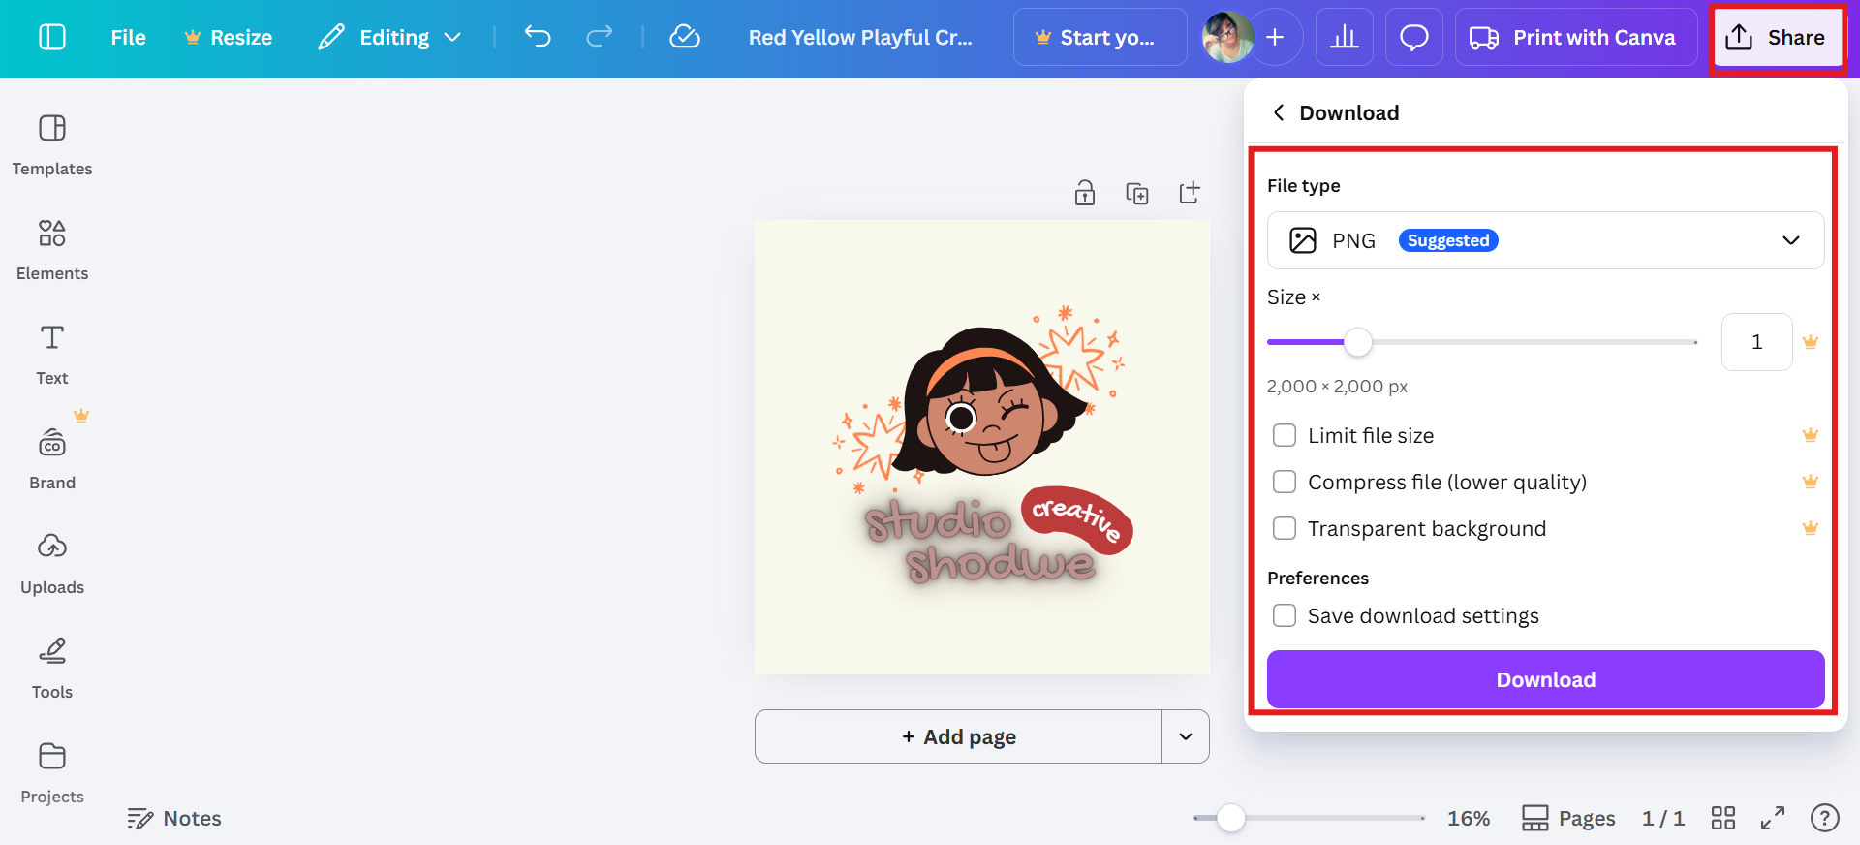Open the Pages view

click(1568, 818)
